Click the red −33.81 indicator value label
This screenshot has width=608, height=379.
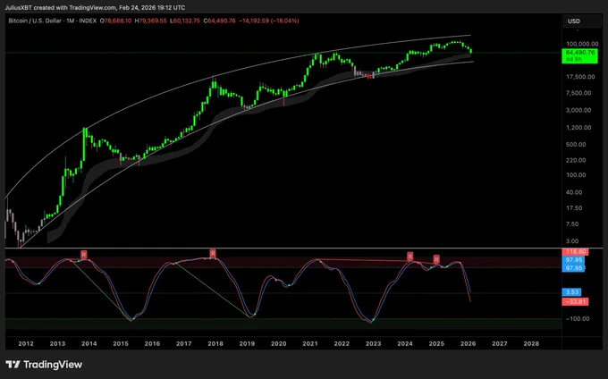[576, 301]
